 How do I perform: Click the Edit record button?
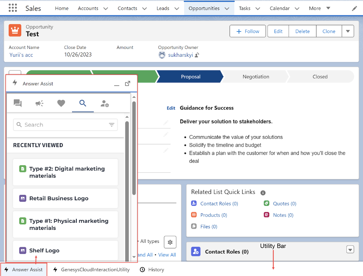point(278,31)
